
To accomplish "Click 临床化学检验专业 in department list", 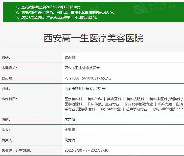I will tap(139, 104).
